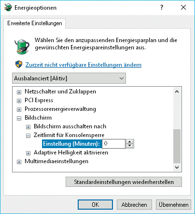Select the Erweiterte Einstellungen tab
This screenshot has width=195, height=214.
click(x=35, y=23)
